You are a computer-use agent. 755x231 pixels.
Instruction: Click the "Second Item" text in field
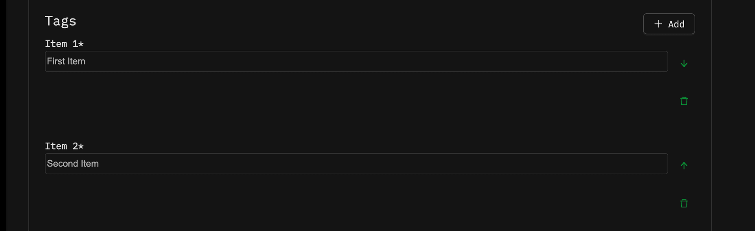point(73,163)
